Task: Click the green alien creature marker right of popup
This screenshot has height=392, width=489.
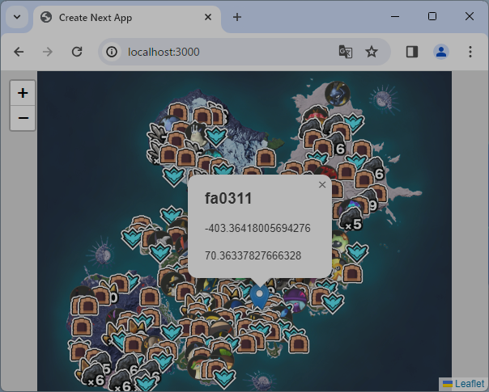Action: [x=339, y=242]
